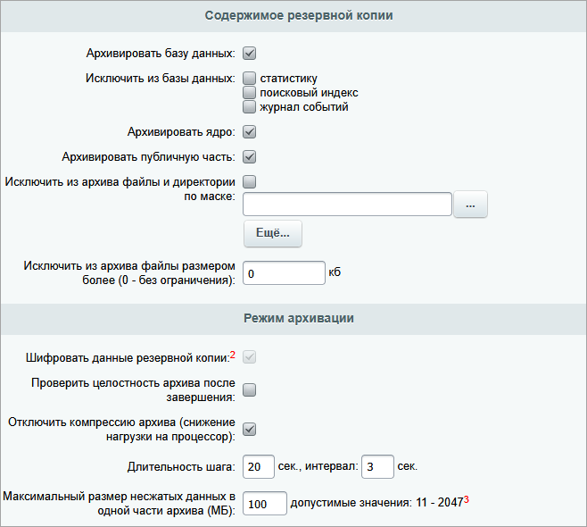
Task: Enable archive integrity check after completion
Action: [250, 389]
